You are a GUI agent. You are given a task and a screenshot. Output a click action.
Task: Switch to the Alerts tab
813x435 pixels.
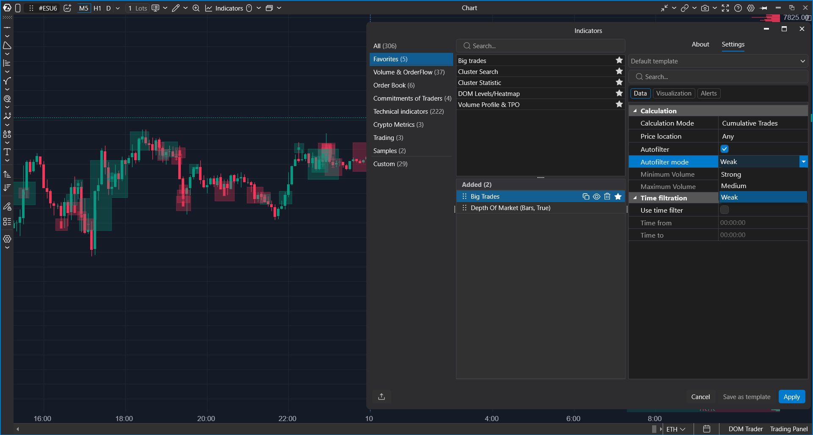tap(708, 93)
